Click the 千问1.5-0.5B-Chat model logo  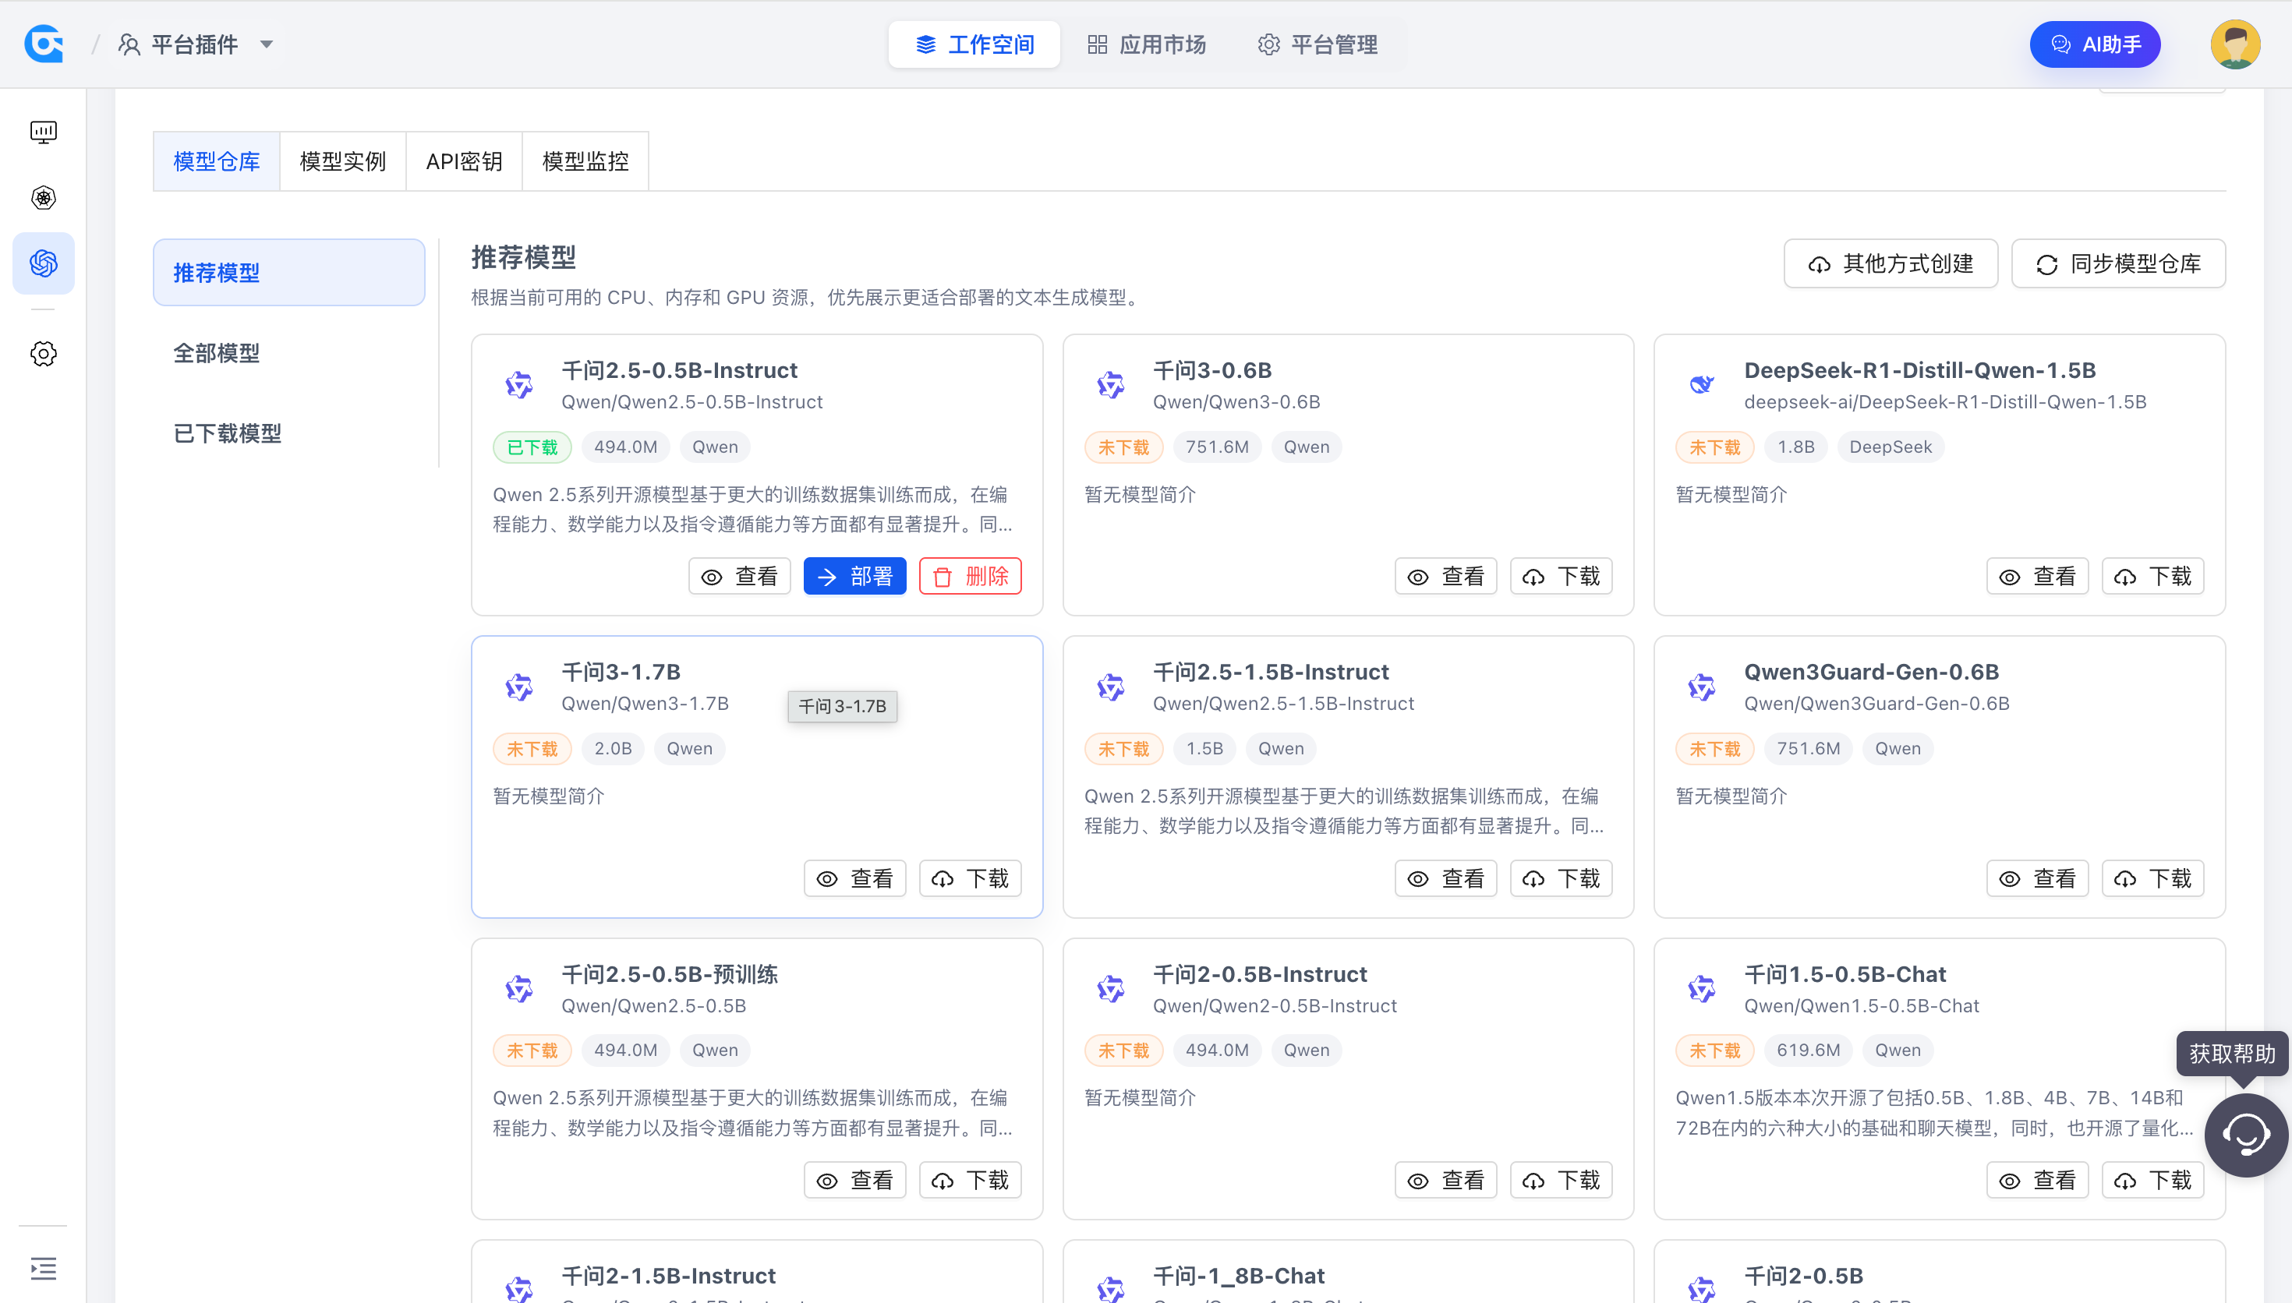pos(1701,989)
